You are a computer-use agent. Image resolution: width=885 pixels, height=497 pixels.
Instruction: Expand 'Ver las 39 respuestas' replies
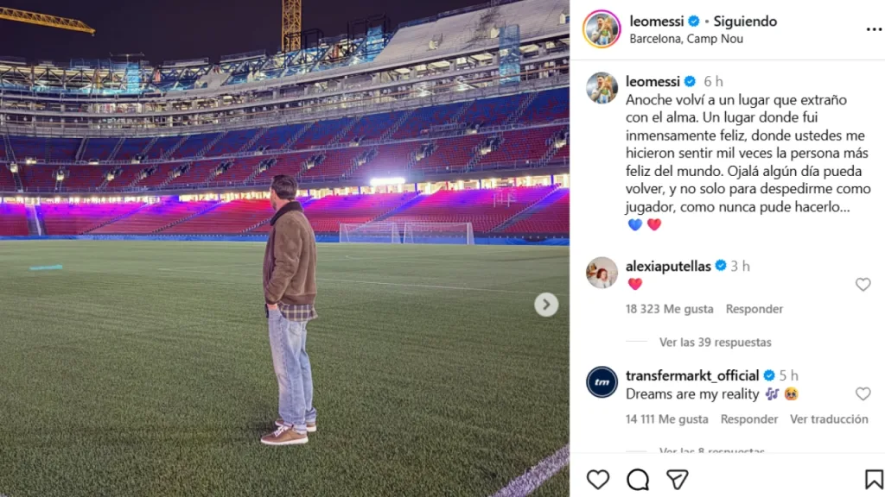pyautogui.click(x=715, y=343)
